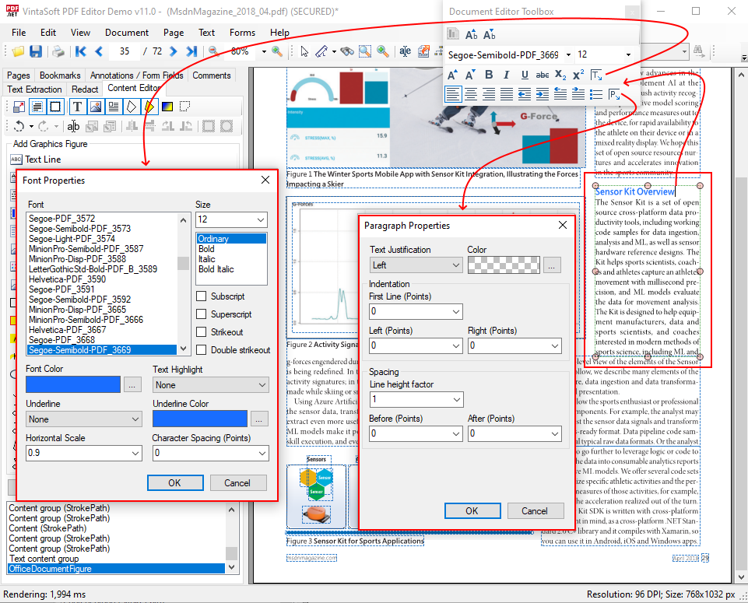Click the current page number field
The height and width of the screenshot is (603, 748).
(x=125, y=51)
